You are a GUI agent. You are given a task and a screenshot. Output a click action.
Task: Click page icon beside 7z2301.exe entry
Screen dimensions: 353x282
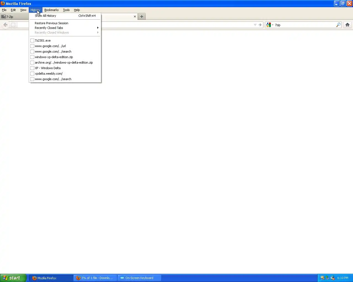tap(32, 40)
